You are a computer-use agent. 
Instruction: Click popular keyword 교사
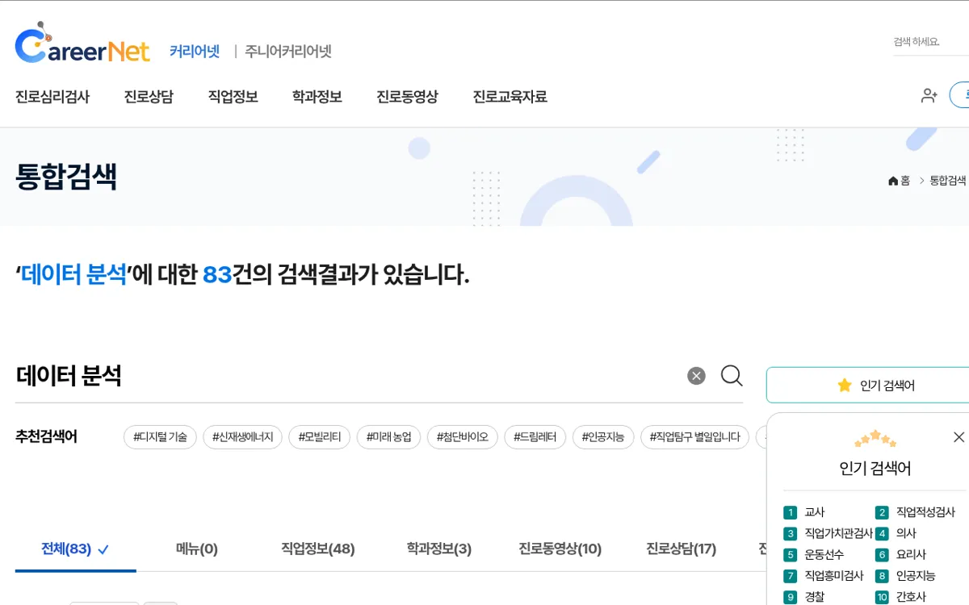click(x=815, y=512)
